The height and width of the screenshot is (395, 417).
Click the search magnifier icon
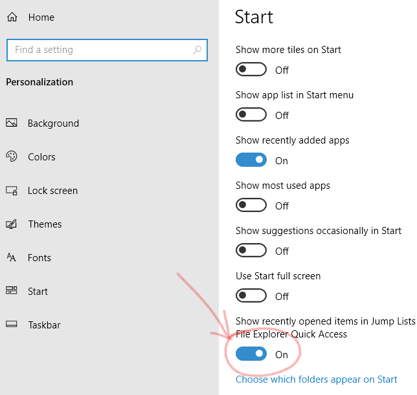pyautogui.click(x=197, y=50)
